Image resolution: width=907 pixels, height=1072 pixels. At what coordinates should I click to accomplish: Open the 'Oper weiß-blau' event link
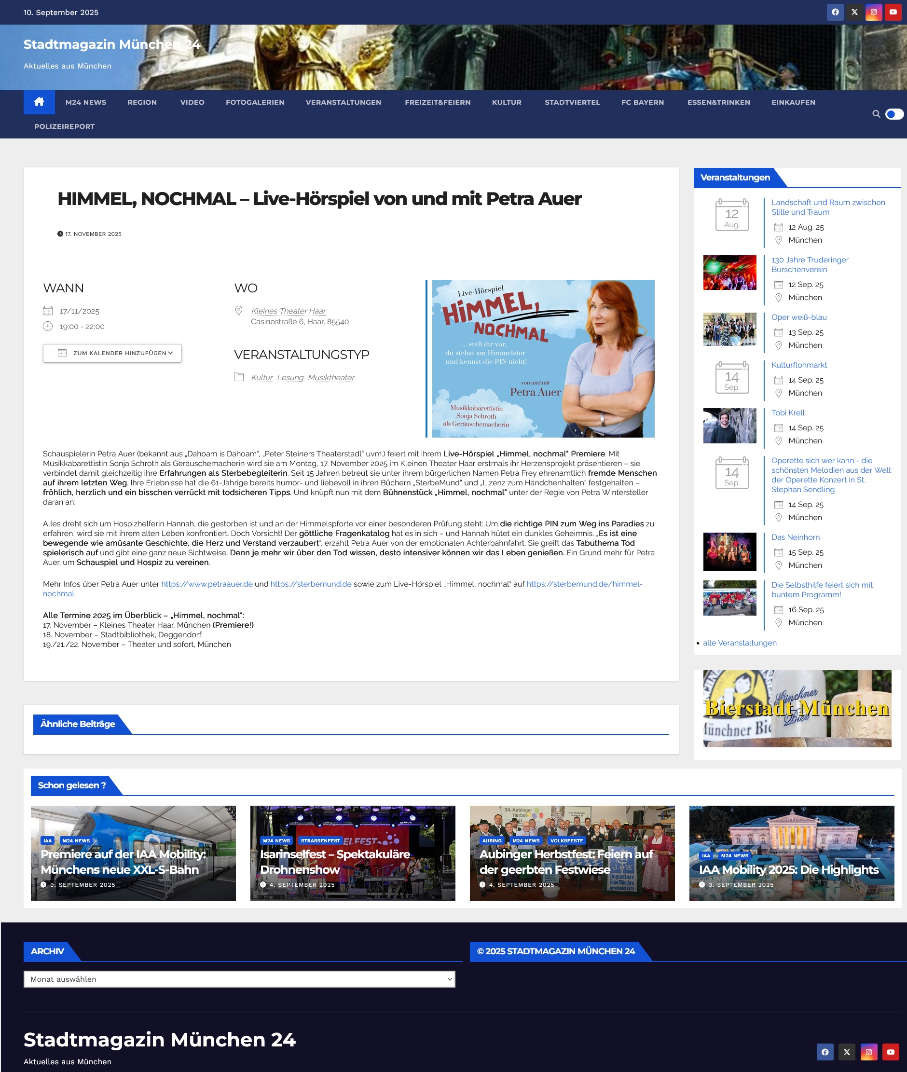798,317
